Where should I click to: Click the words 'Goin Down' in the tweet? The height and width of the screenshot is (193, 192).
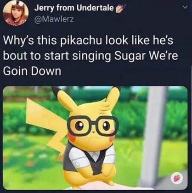pyautogui.click(x=32, y=71)
